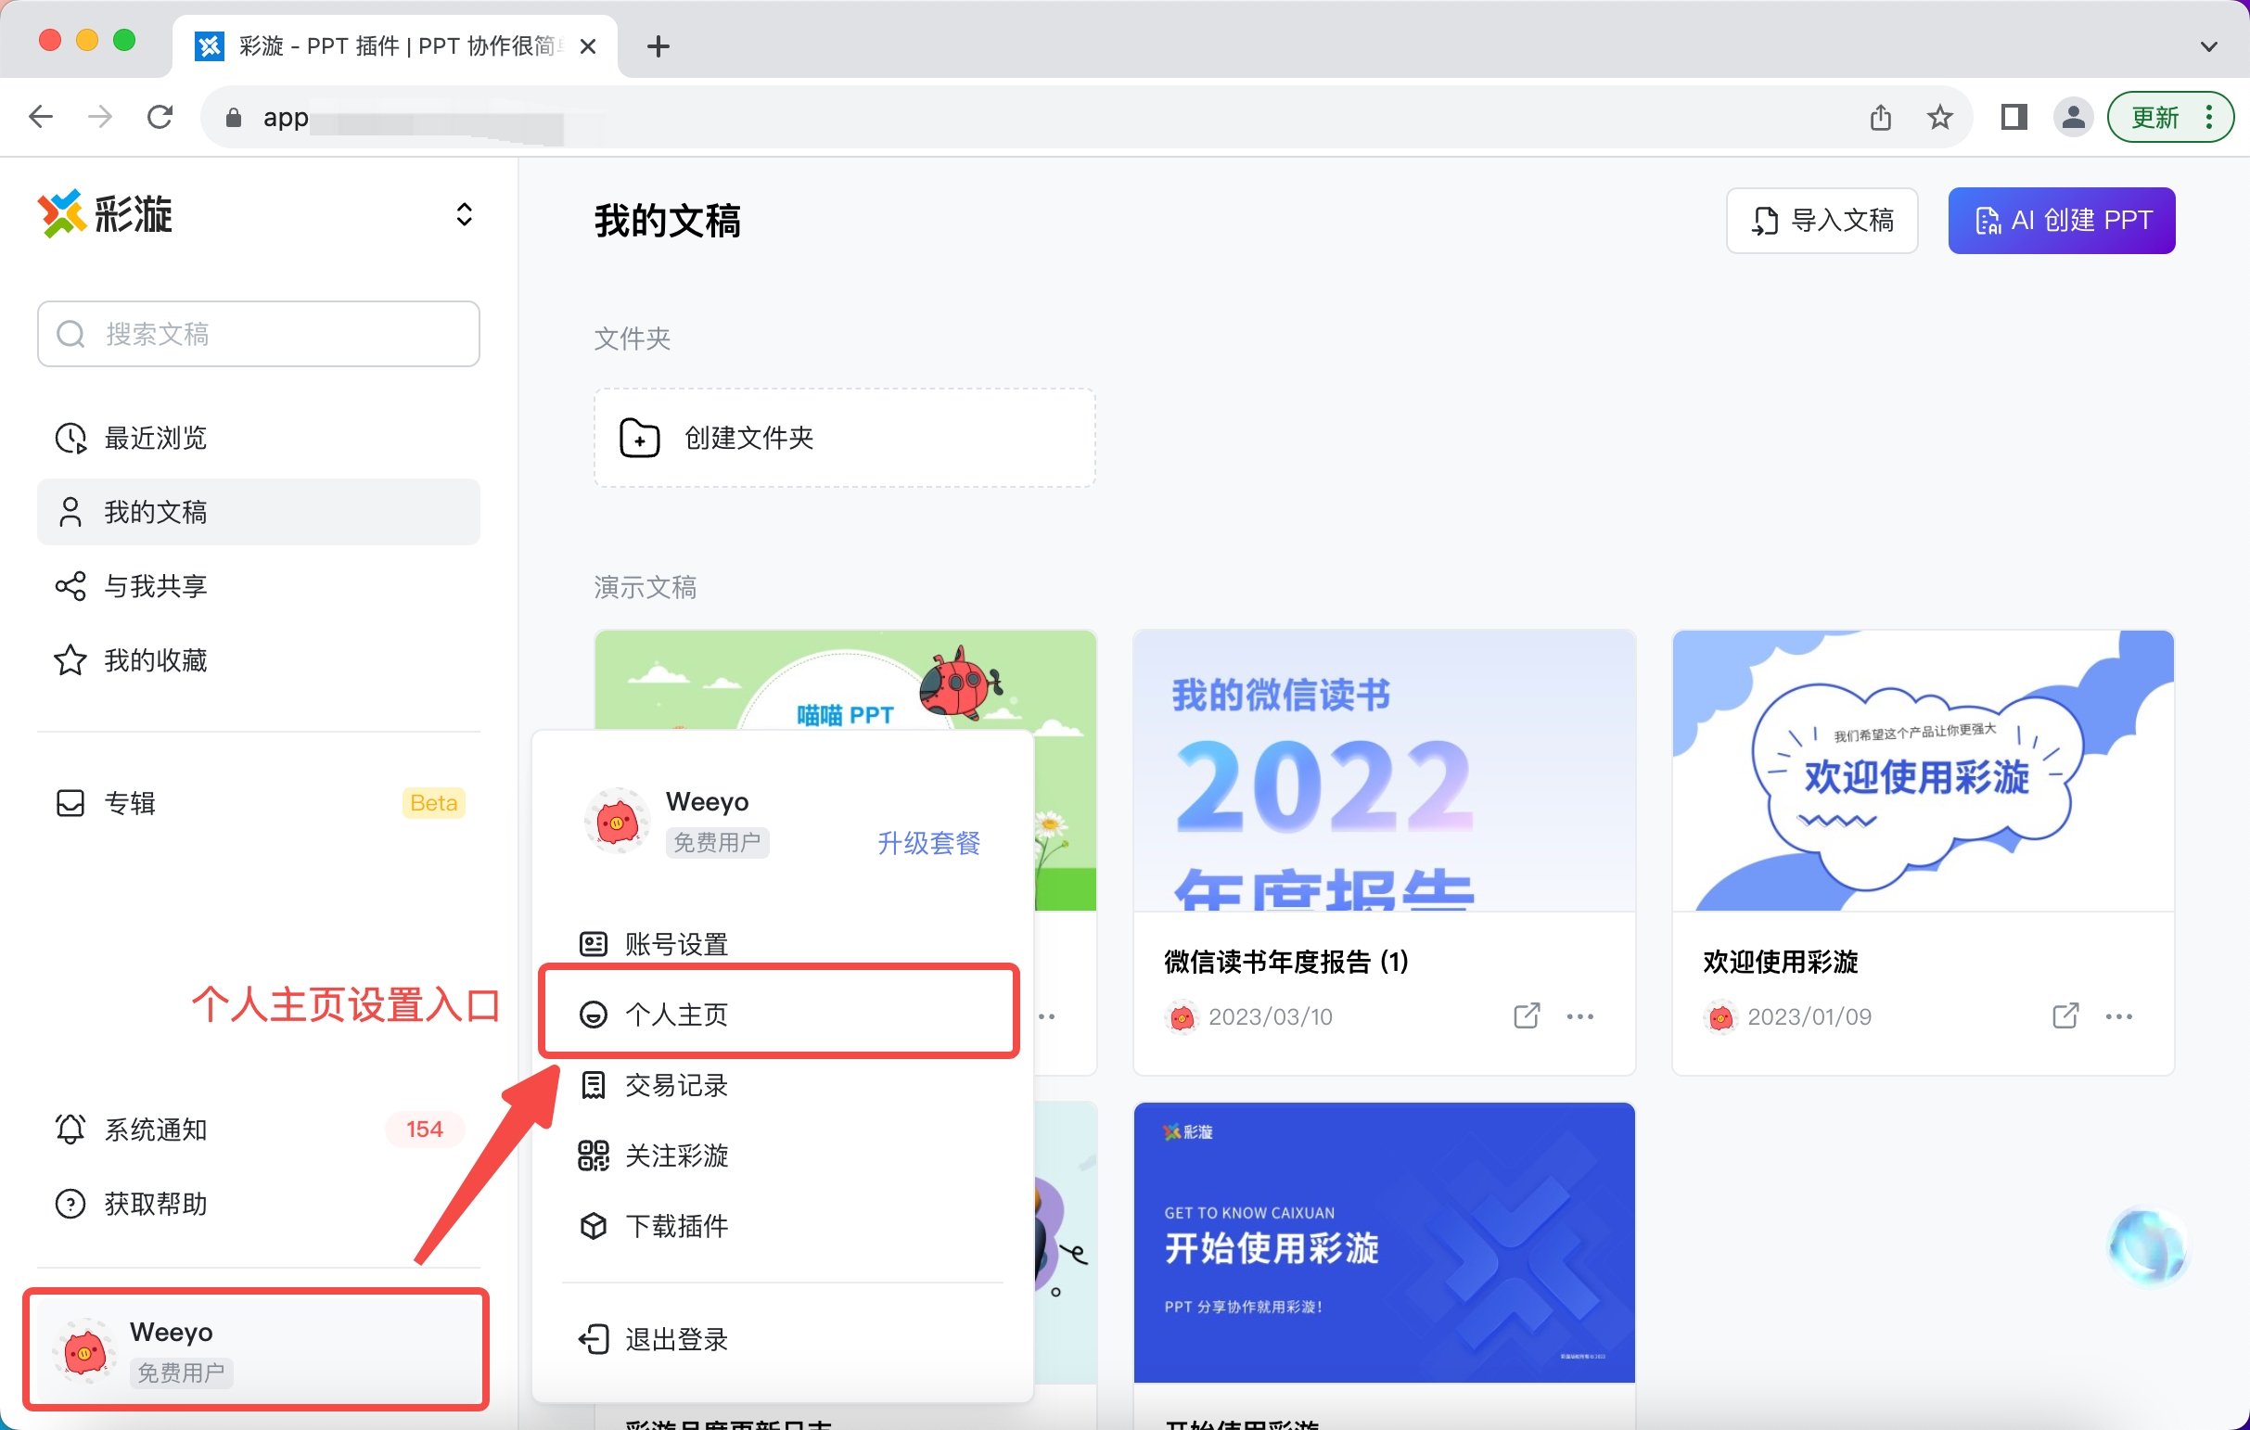This screenshot has width=2250, height=1430.
Task: Open 我的收藏 favorites
Action: (x=259, y=660)
